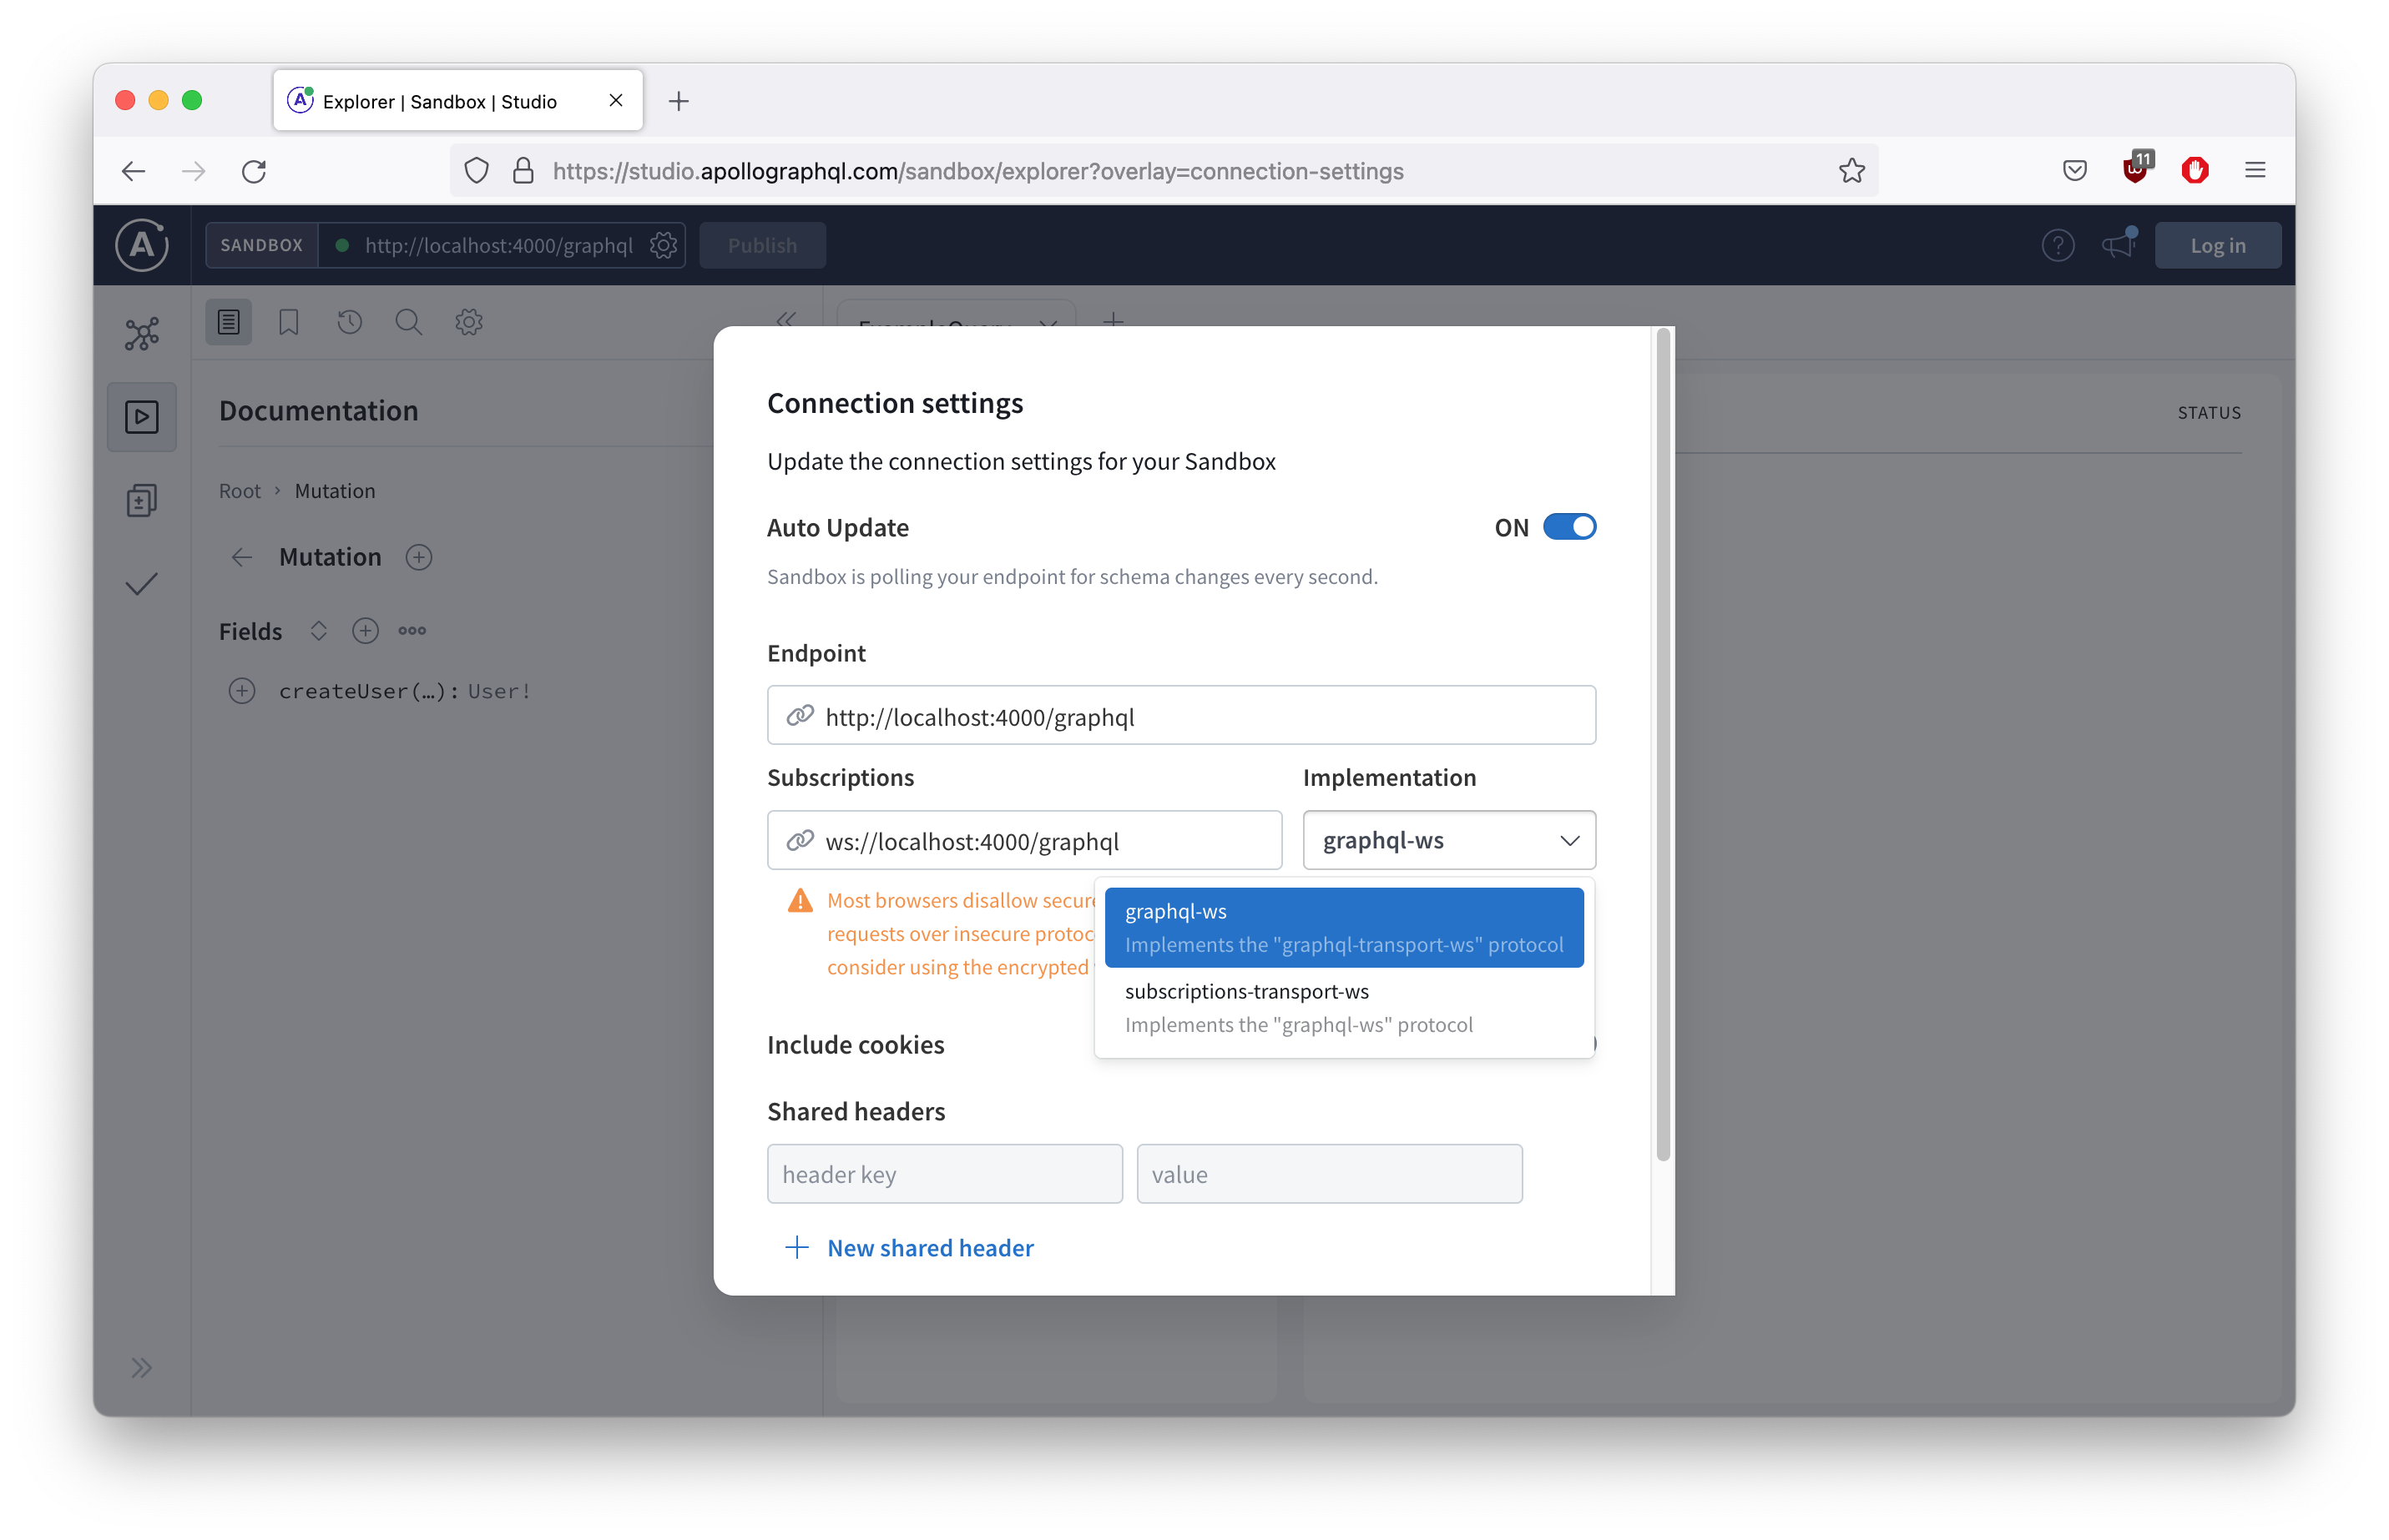
Task: Open the schema diff icon in sidebar
Action: (x=141, y=500)
